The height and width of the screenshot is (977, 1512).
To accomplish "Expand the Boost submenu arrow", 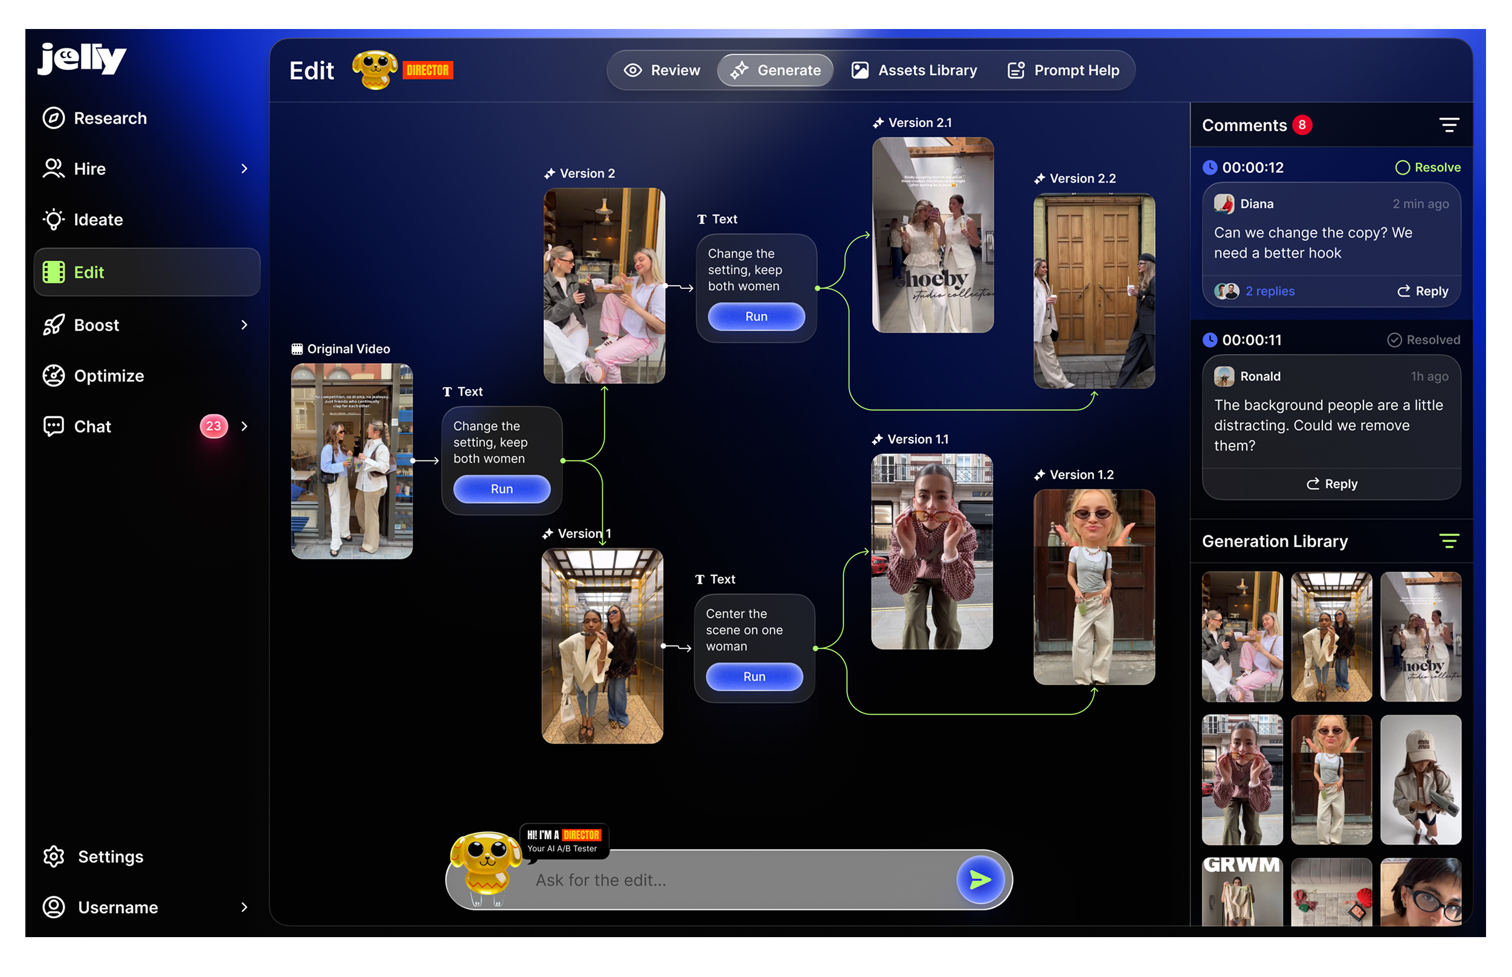I will click(244, 325).
